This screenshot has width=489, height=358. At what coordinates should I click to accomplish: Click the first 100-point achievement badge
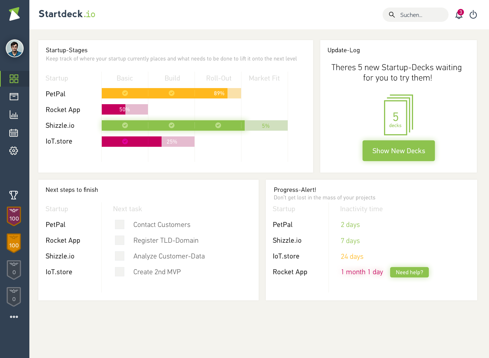[14, 216]
